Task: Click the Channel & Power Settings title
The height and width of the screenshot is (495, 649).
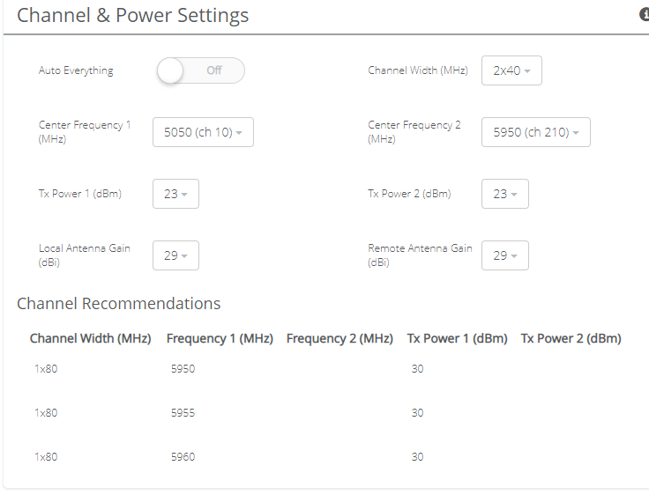Action: (x=133, y=16)
